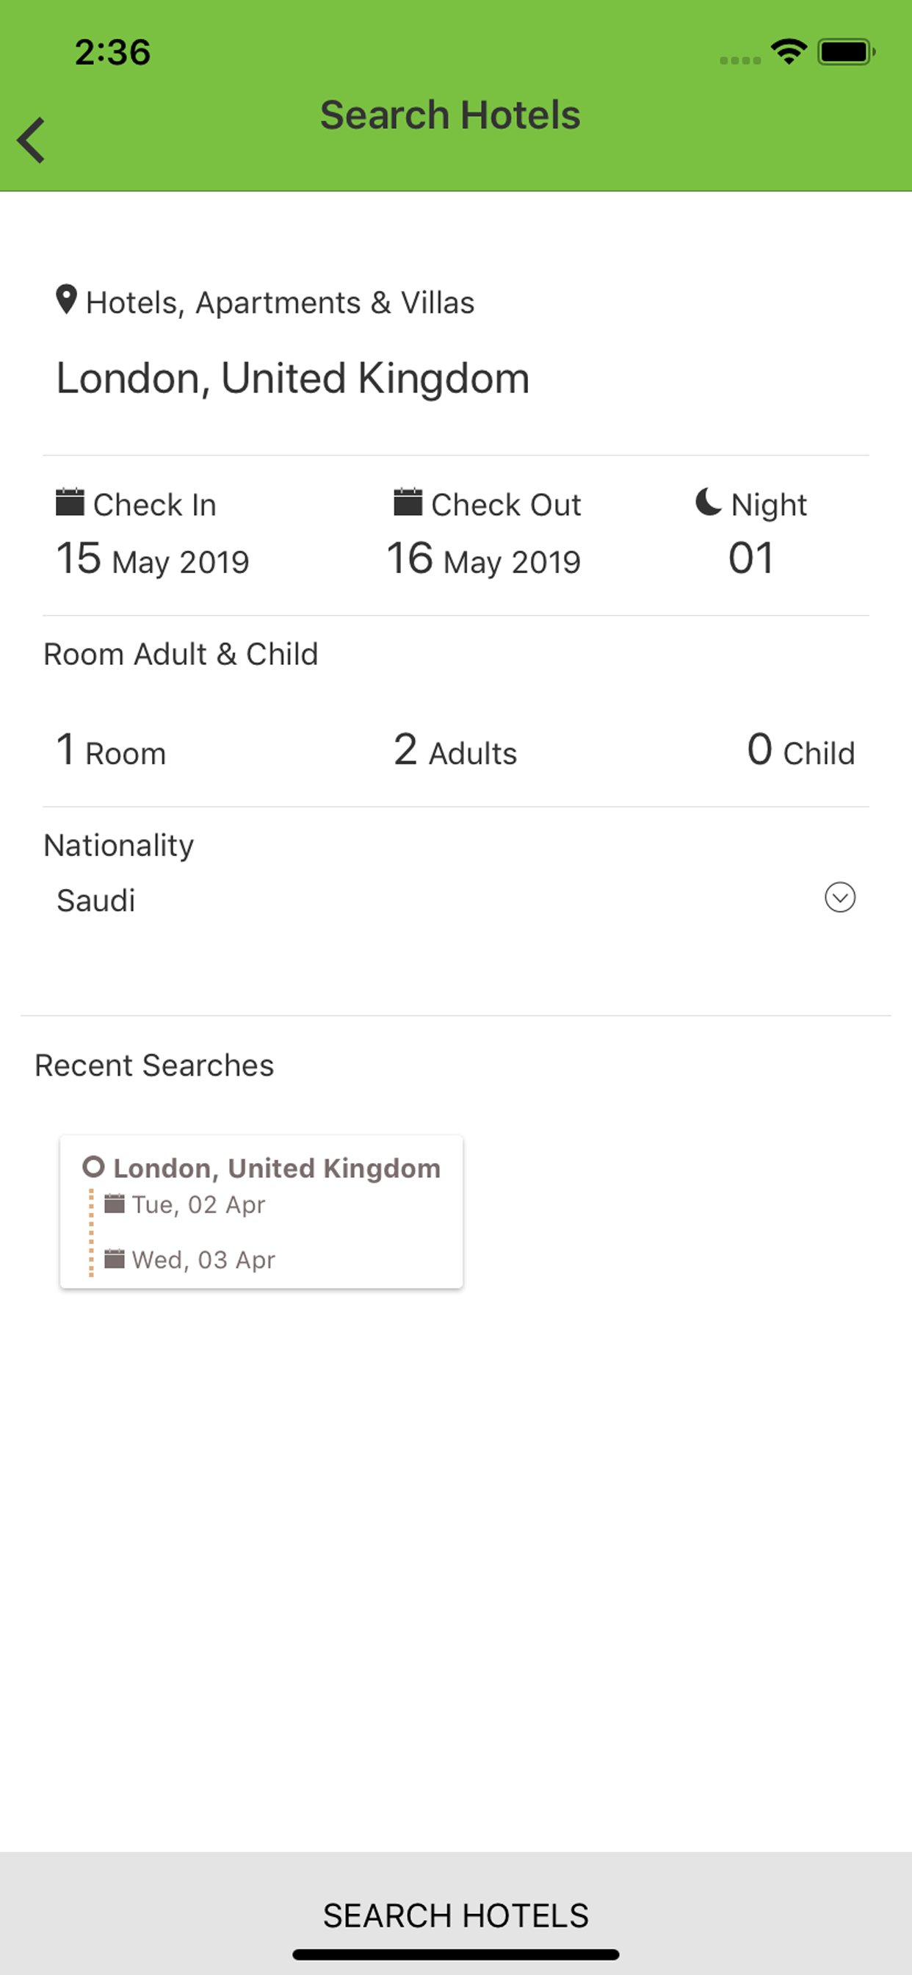Tap the Night moon icon
Viewport: 912px width, 1975px height.
coord(708,502)
